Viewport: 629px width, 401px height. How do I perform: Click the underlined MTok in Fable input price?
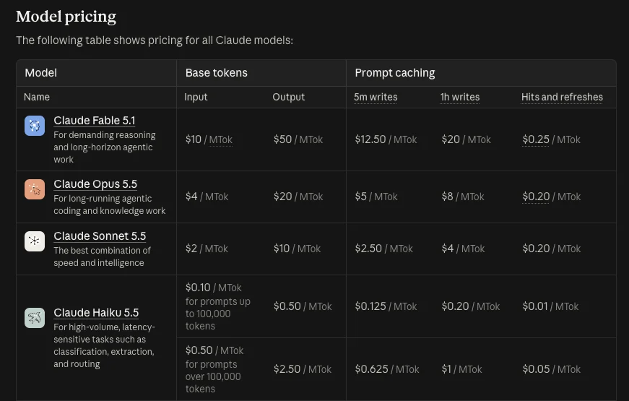pos(221,139)
